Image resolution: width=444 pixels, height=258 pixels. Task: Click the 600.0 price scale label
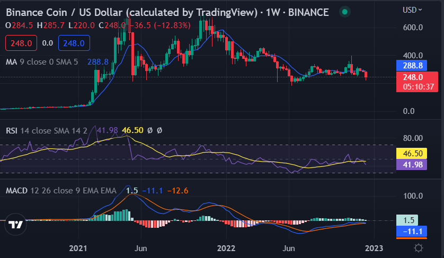pyautogui.click(x=413, y=28)
